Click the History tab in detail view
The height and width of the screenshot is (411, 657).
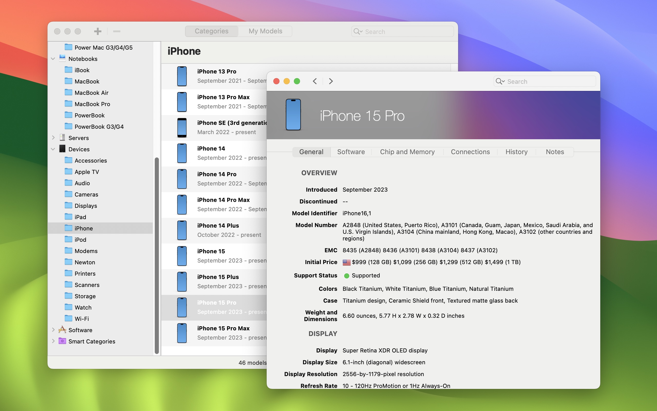coord(517,152)
